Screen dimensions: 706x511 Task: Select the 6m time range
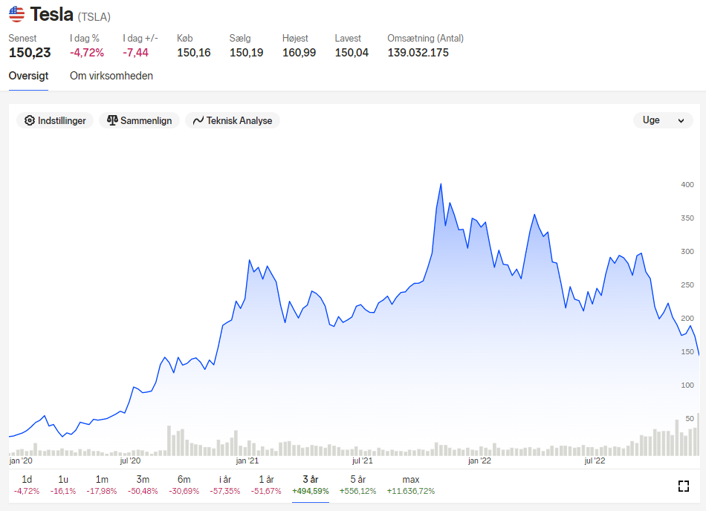(184, 485)
